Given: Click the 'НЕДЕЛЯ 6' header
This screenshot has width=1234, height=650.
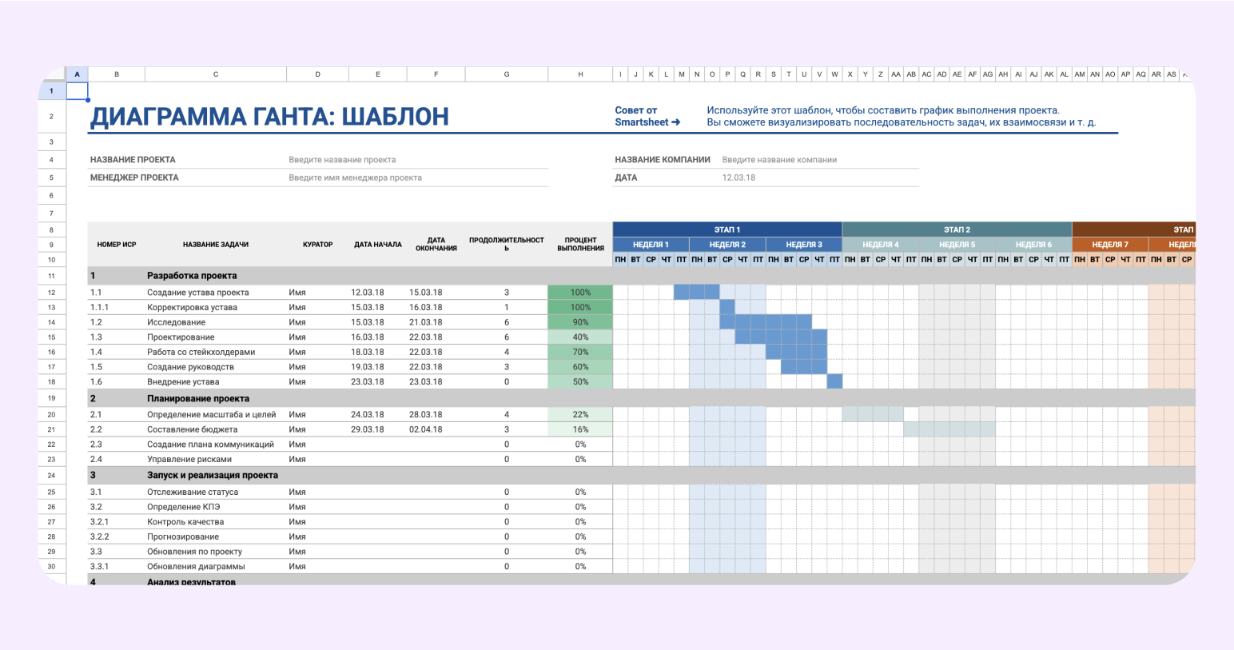Looking at the screenshot, I should (x=1033, y=245).
